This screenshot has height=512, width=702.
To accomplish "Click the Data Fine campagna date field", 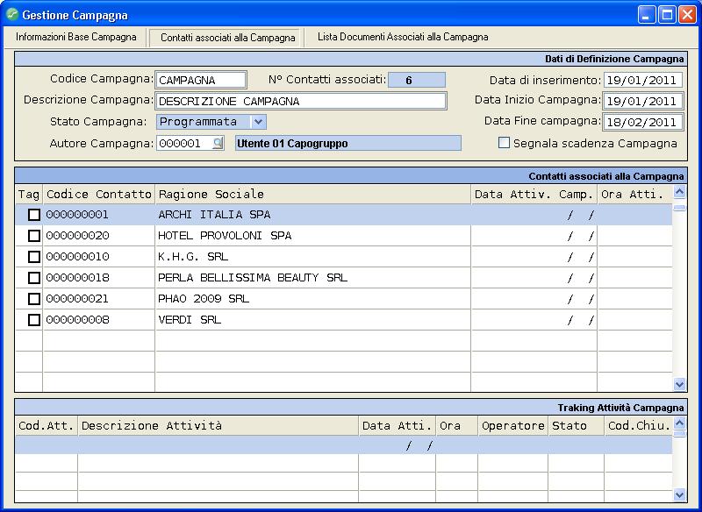I will point(642,122).
